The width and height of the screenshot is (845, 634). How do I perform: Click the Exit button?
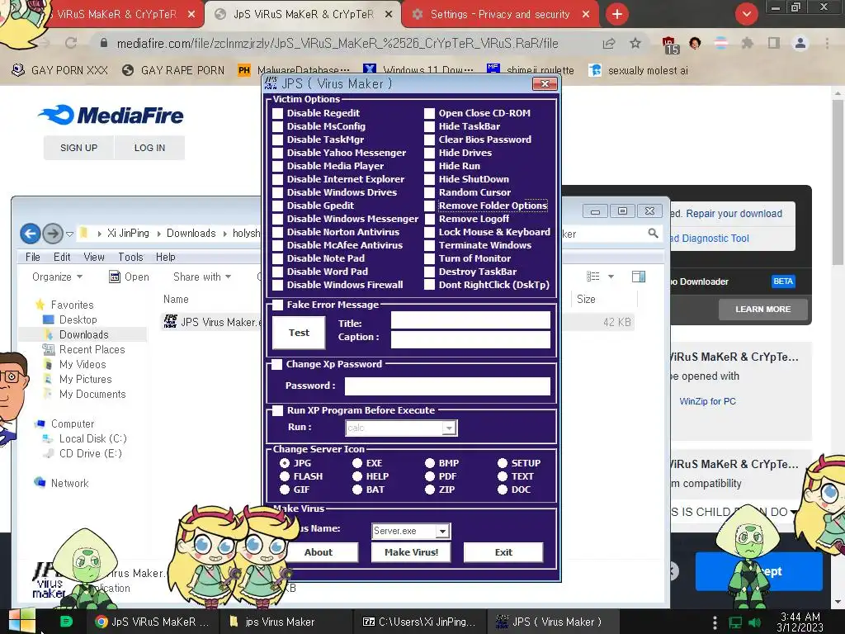pos(503,552)
